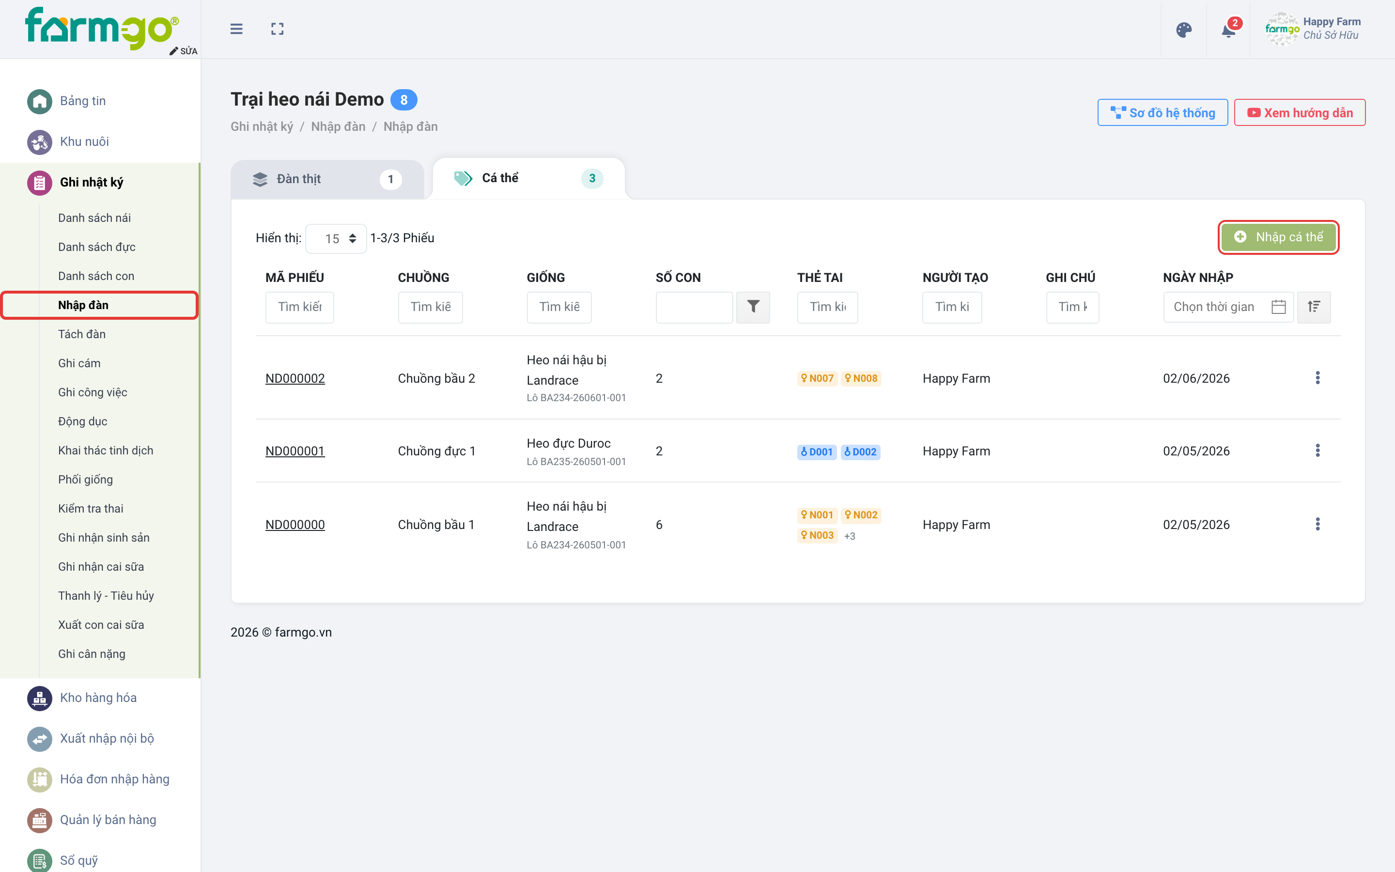Open Tách đàn menu item
Screen dimensions: 1395x872
(82, 334)
